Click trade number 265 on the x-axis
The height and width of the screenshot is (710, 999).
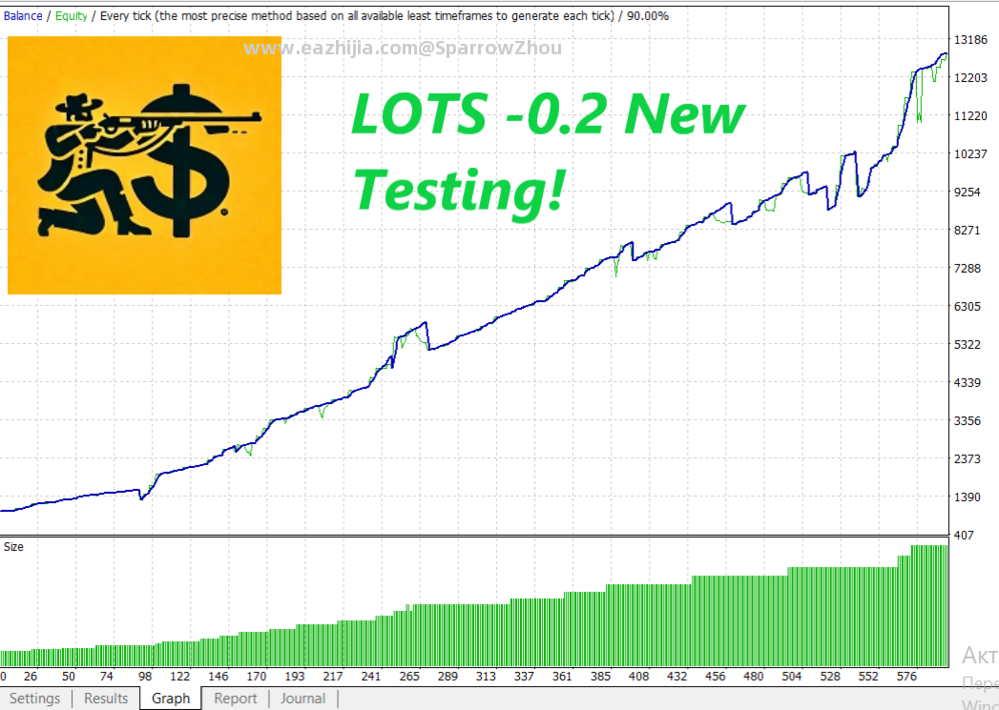tap(409, 677)
